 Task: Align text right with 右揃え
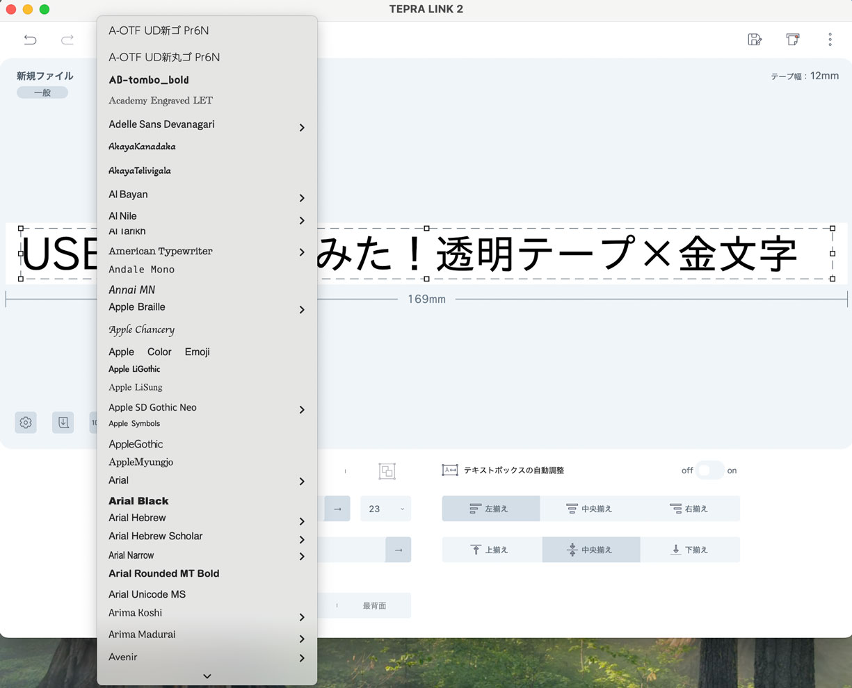pos(689,509)
